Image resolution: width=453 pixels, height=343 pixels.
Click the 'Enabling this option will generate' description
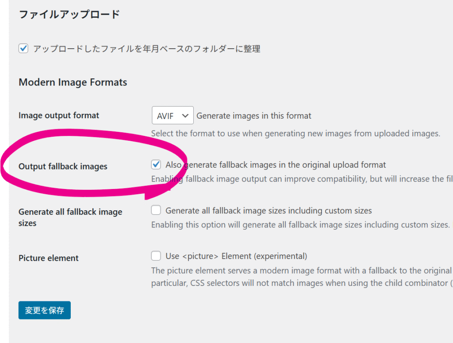pos(300,225)
